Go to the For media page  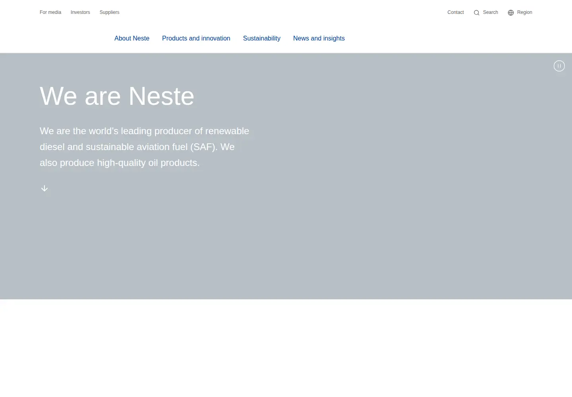[50, 12]
